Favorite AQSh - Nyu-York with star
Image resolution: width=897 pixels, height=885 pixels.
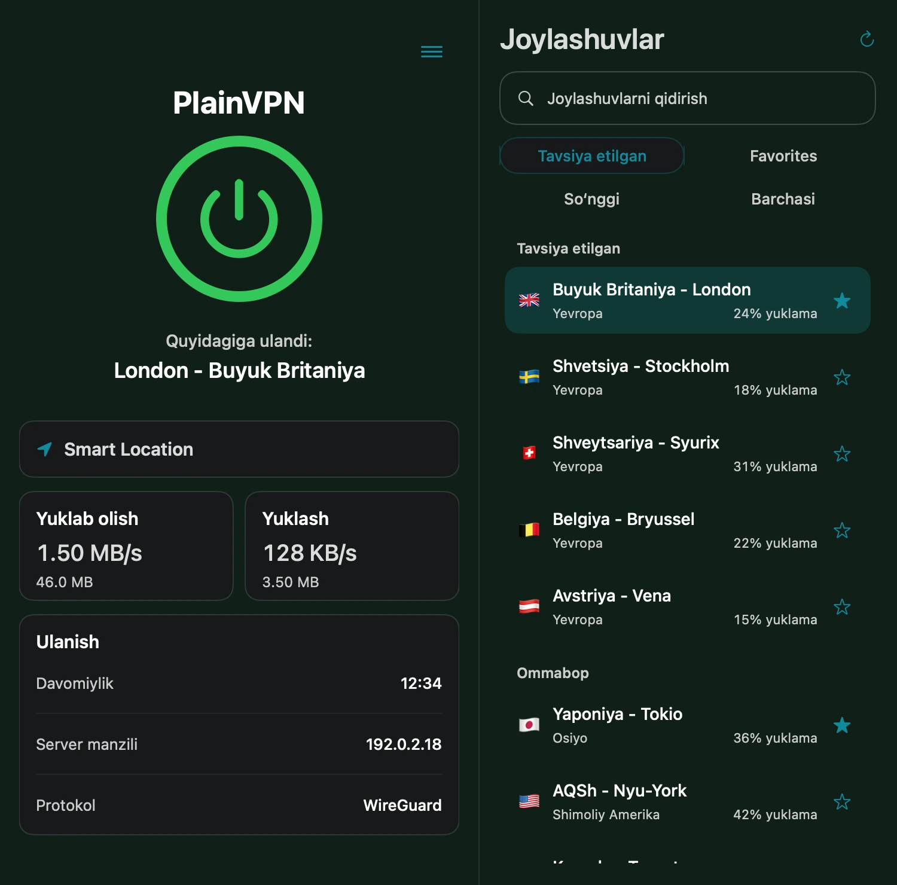coord(842,801)
